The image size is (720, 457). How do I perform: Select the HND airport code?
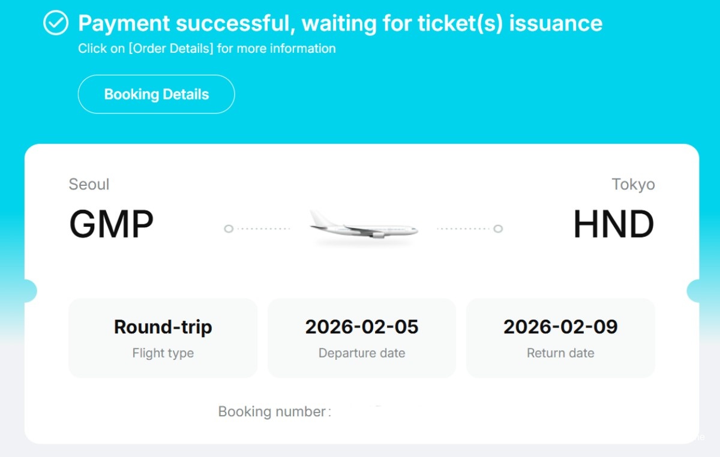(x=613, y=224)
